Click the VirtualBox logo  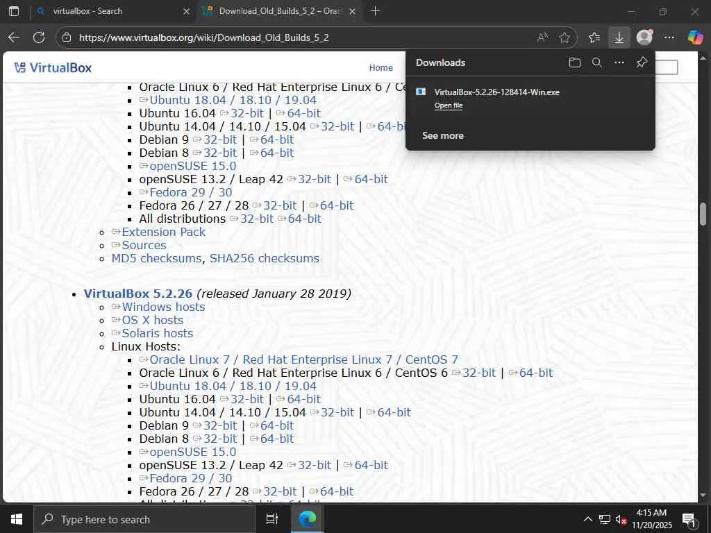click(53, 68)
